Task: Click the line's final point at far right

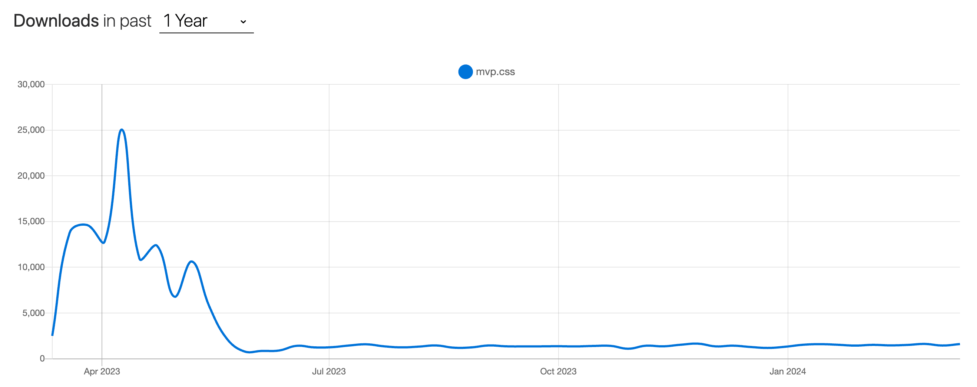Action: point(959,344)
